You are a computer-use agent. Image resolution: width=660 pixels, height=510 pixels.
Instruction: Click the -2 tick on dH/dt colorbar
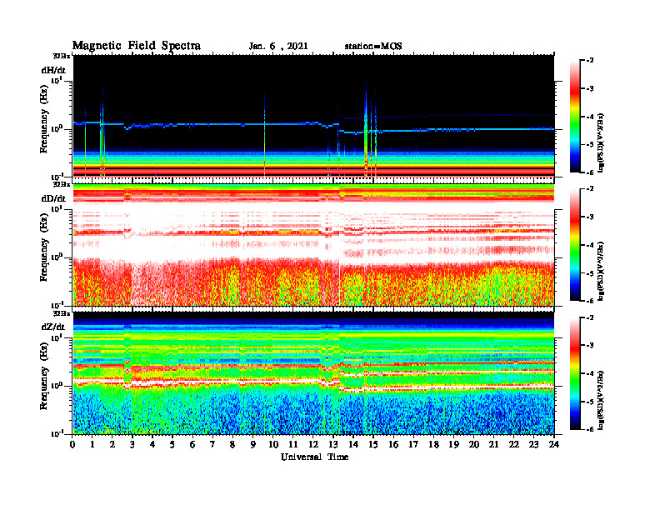point(591,61)
